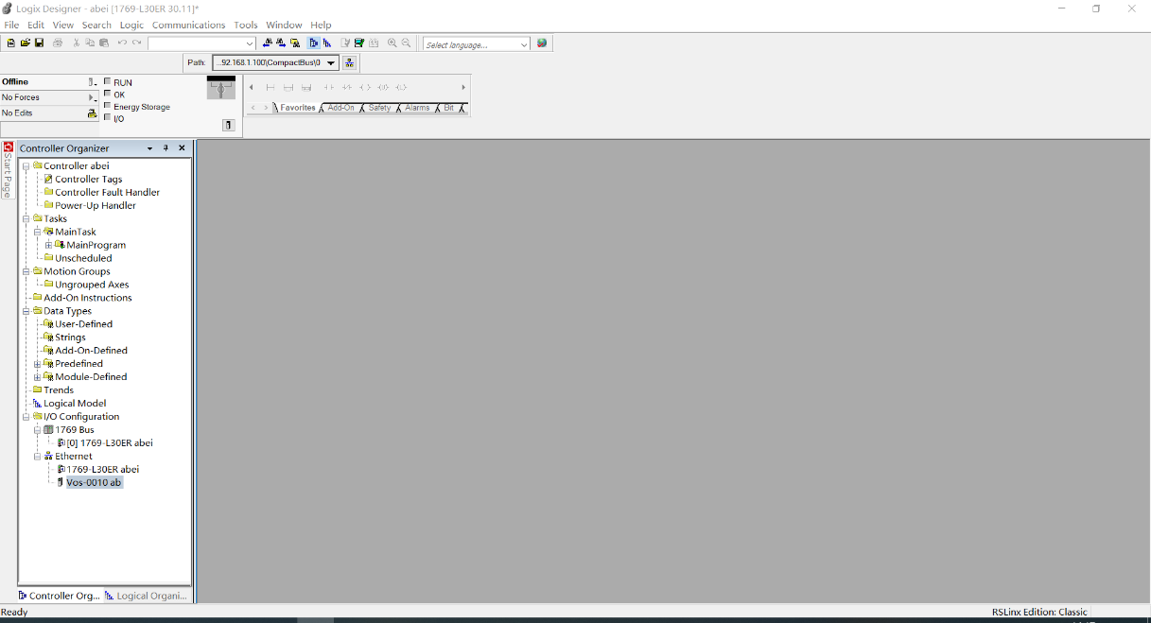Select Vos-0010 ab module in Ethernet tree
1151x623 pixels.
93,482
